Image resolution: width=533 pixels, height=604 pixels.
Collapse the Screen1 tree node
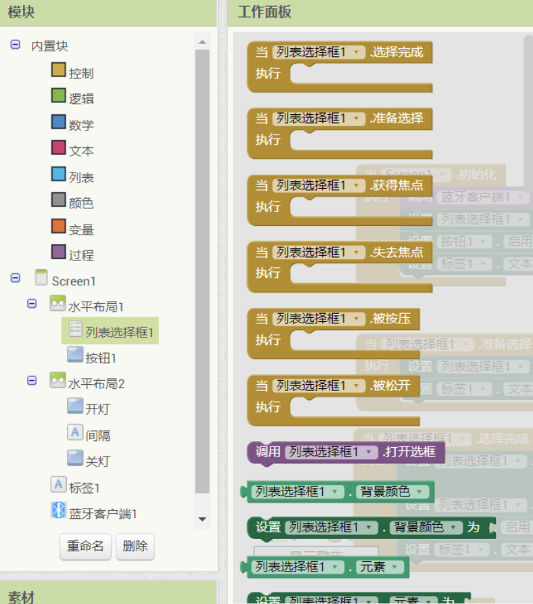click(15, 279)
